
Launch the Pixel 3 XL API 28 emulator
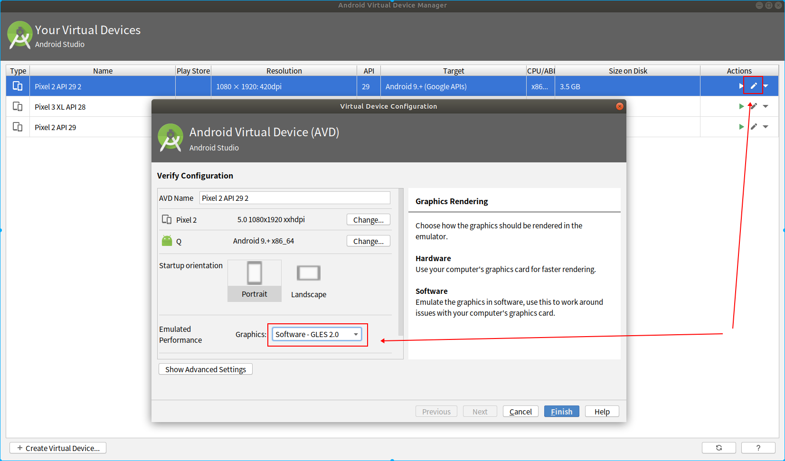tap(741, 106)
